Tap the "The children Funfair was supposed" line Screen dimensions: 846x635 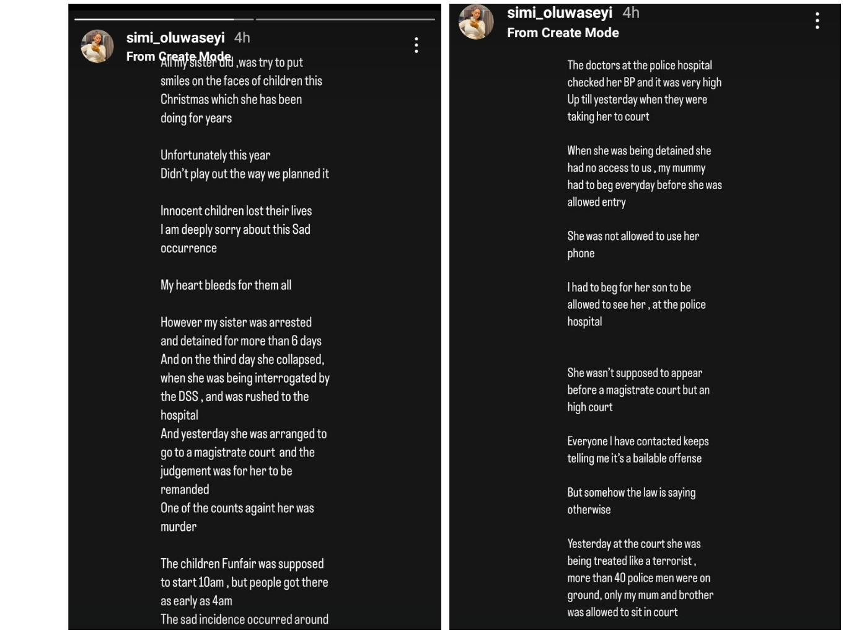242,564
